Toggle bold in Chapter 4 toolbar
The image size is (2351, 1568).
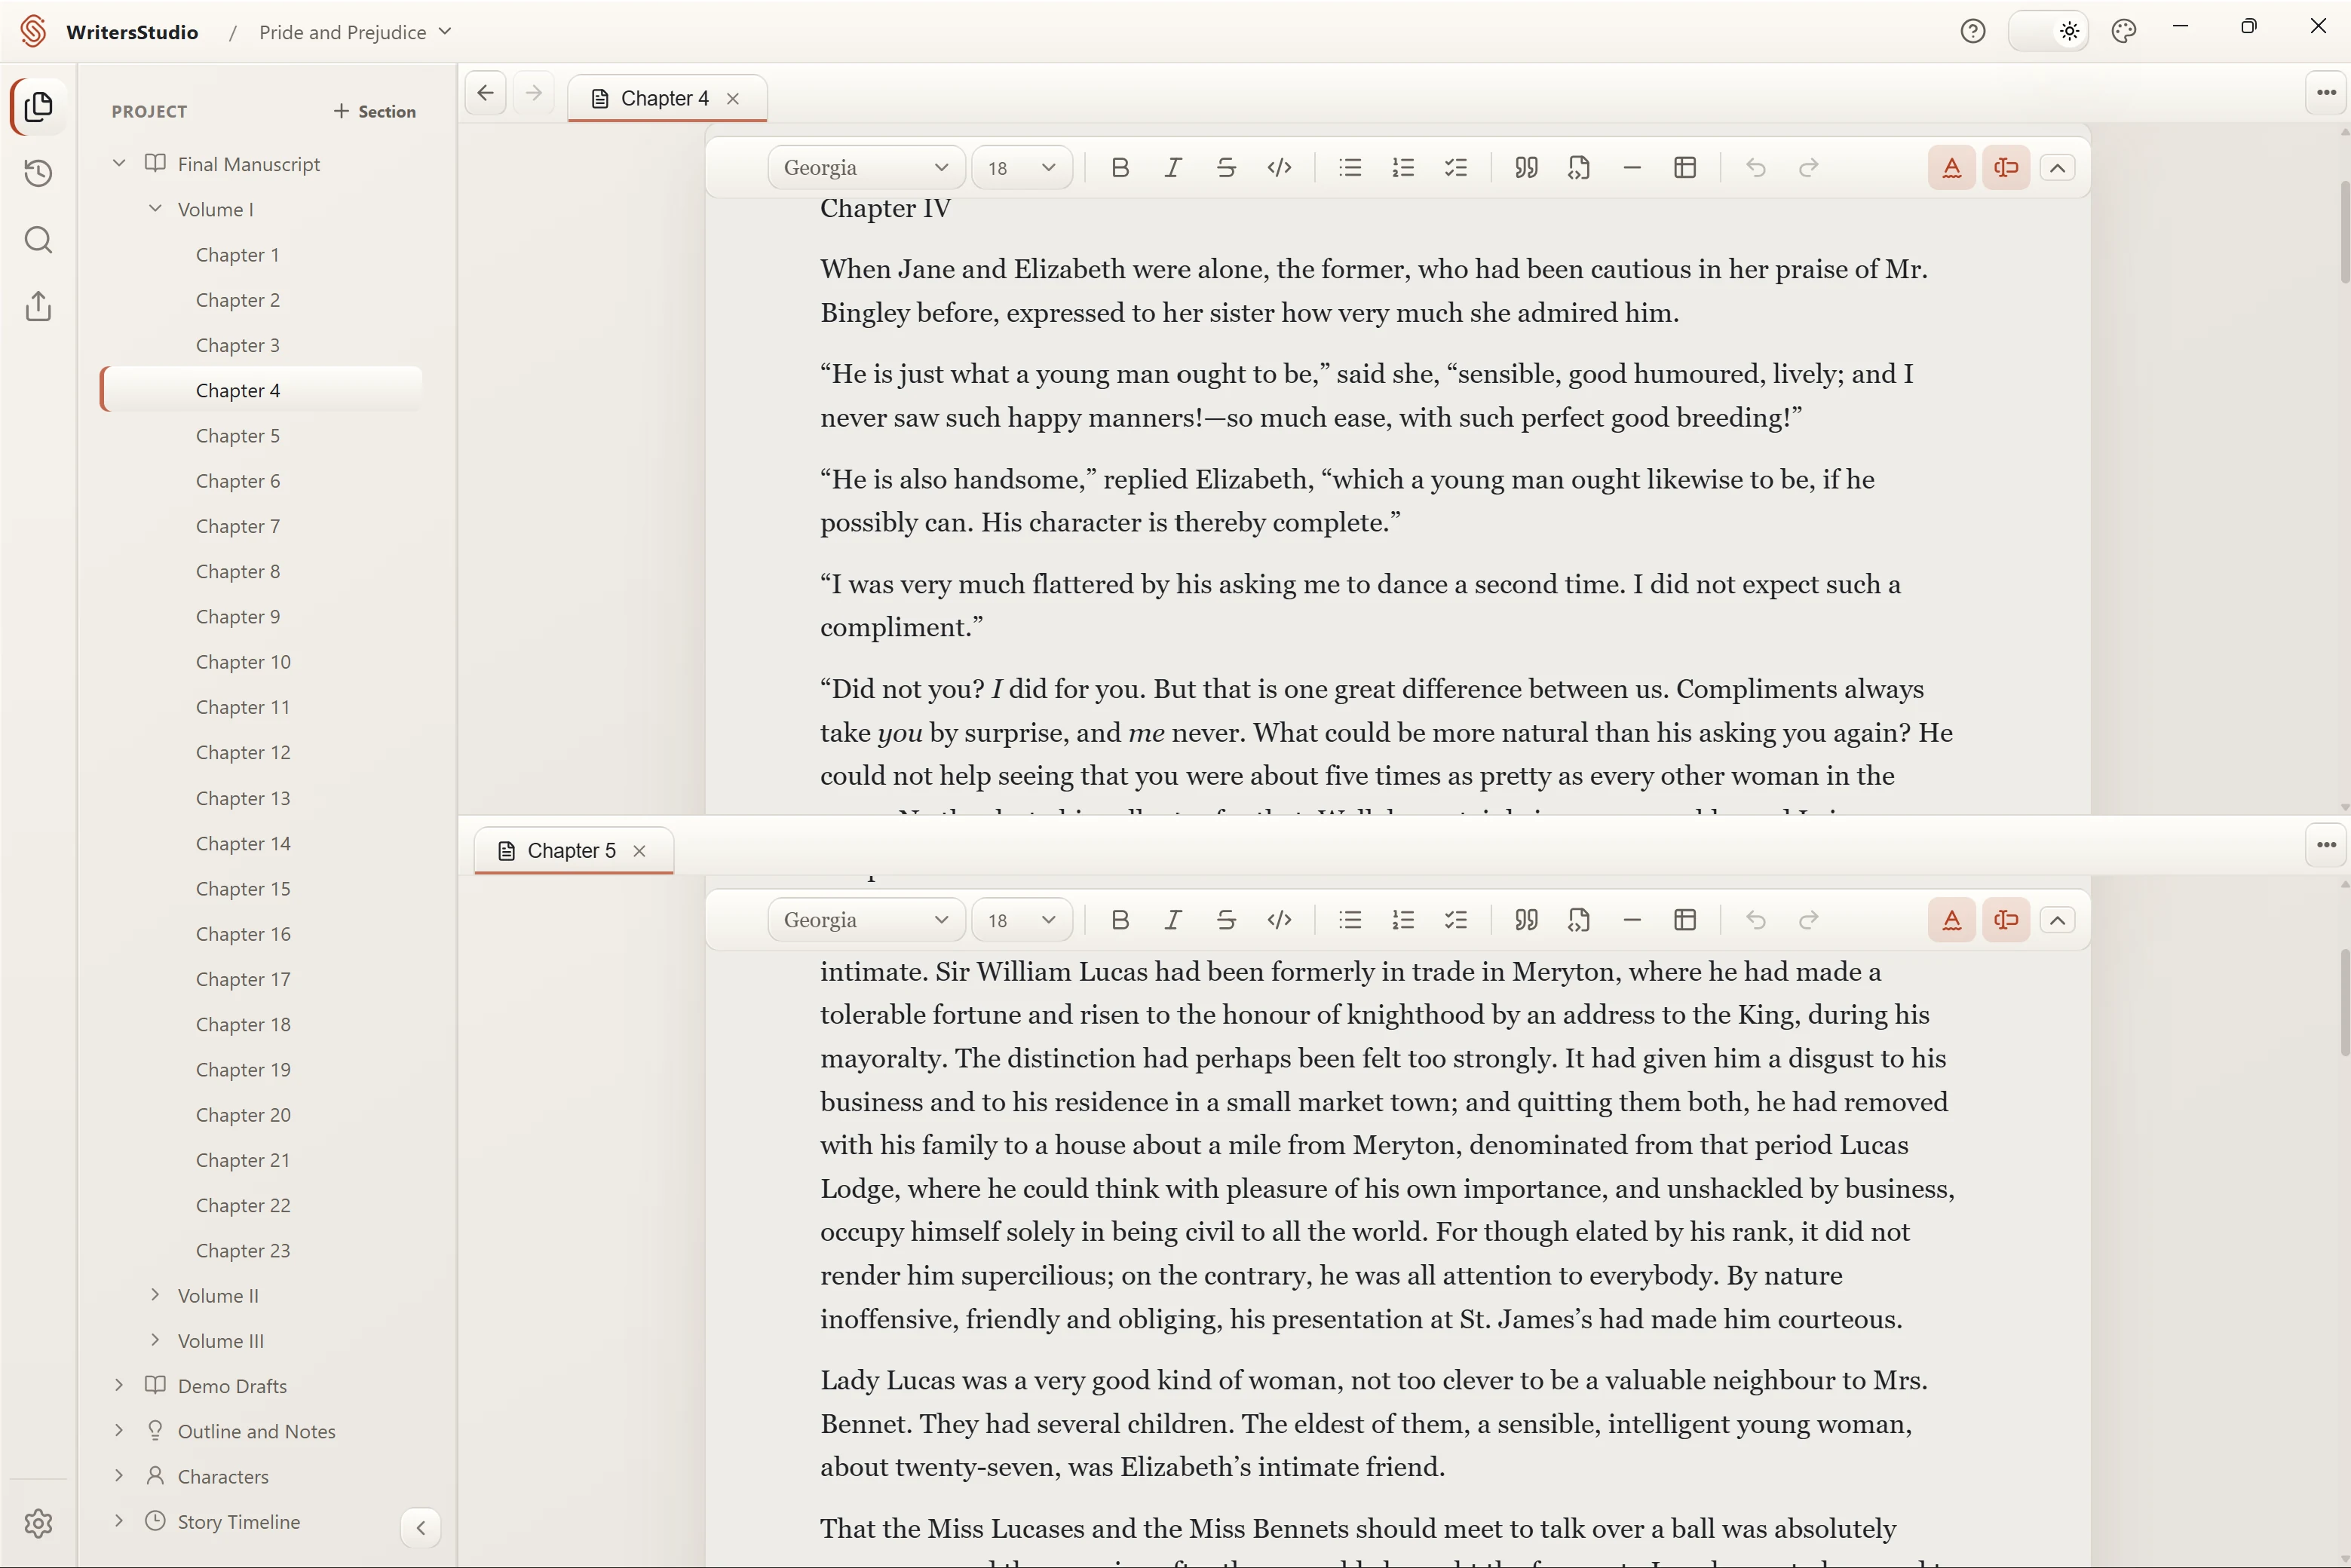[1120, 168]
